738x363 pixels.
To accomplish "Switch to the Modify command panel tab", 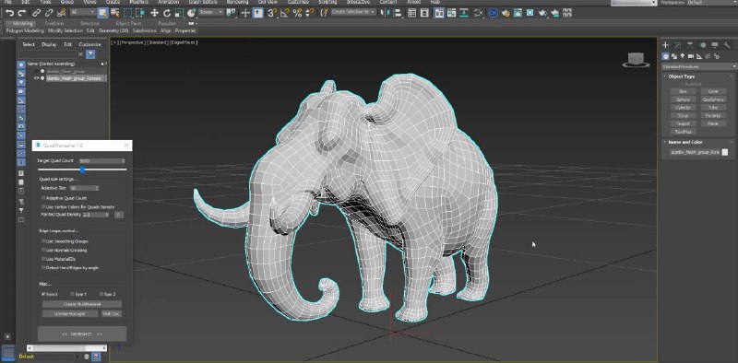I will (678, 45).
